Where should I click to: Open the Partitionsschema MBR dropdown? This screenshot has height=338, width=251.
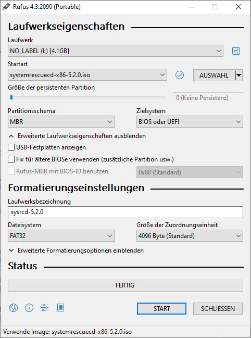[x=61, y=122]
